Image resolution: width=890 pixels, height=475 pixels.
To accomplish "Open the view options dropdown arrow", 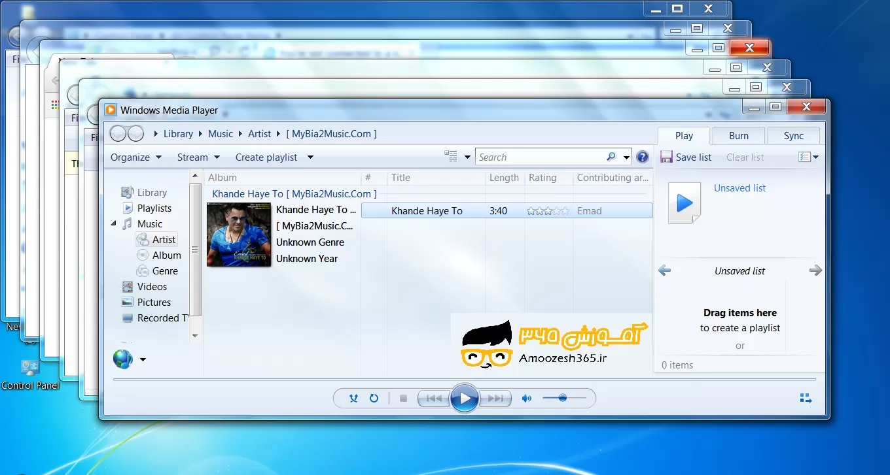I will click(x=467, y=157).
